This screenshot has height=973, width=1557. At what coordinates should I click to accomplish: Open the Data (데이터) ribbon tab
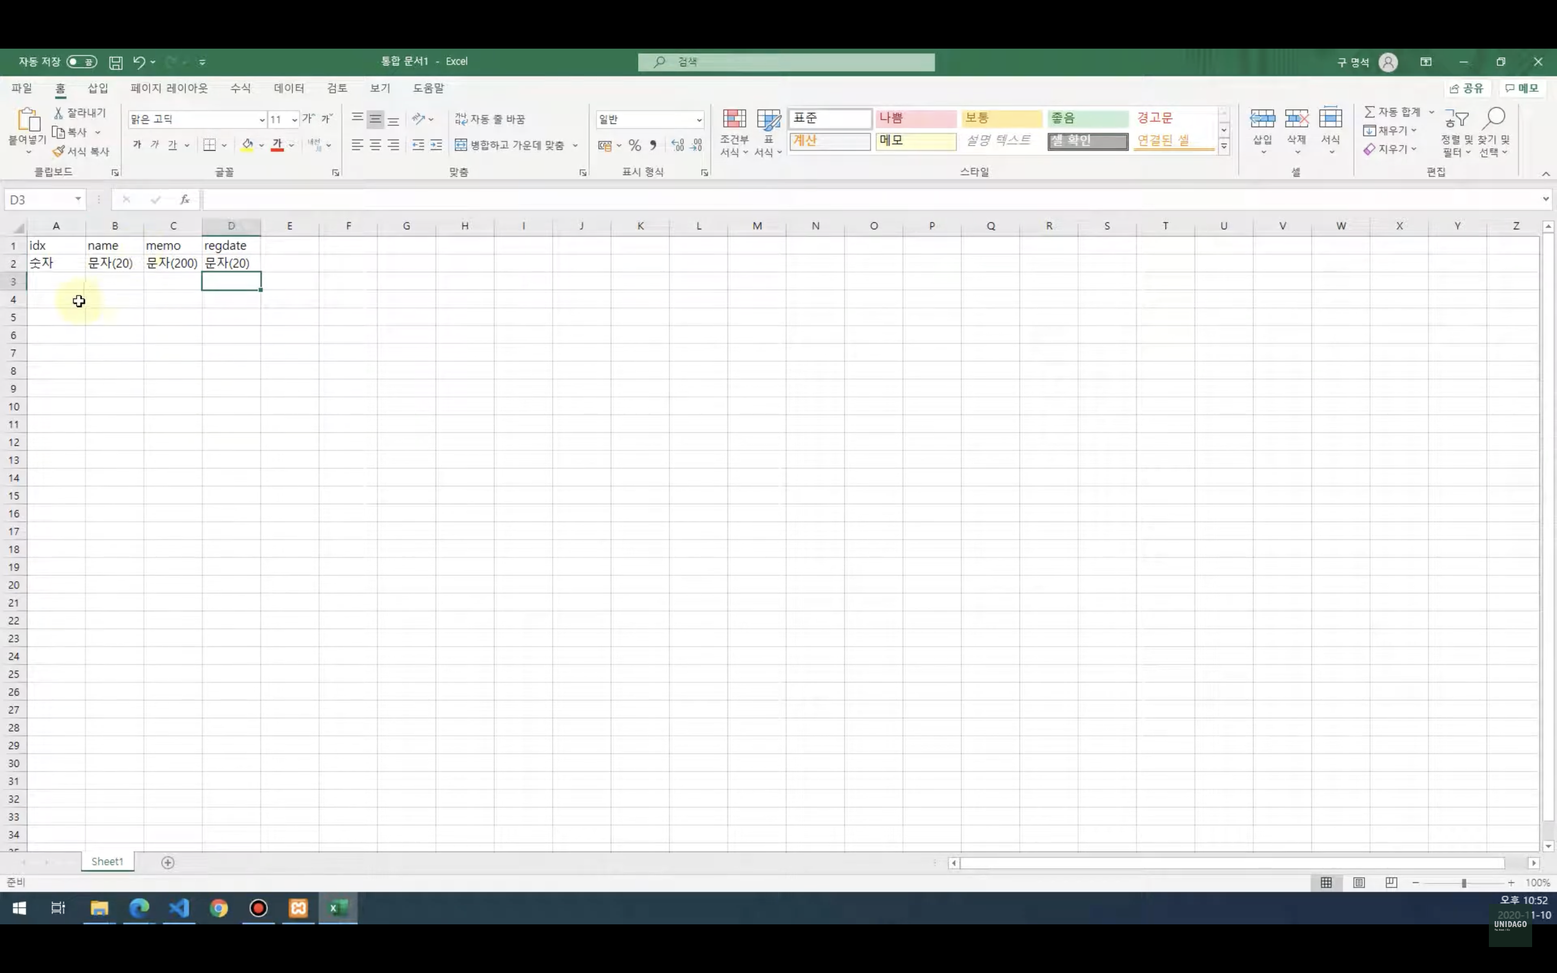coord(289,88)
